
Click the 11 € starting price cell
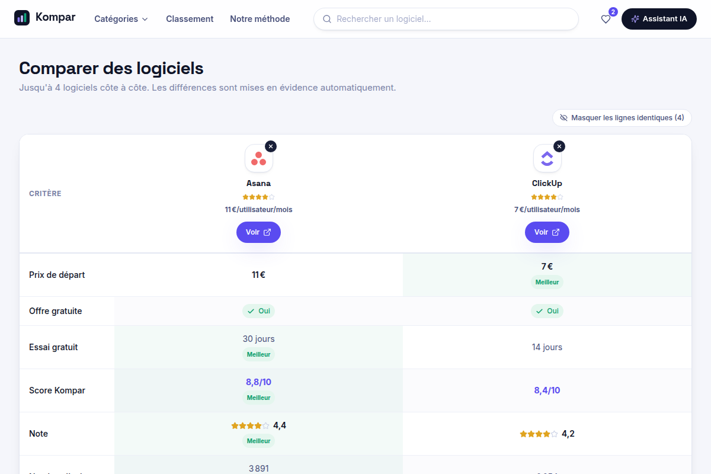(x=258, y=275)
